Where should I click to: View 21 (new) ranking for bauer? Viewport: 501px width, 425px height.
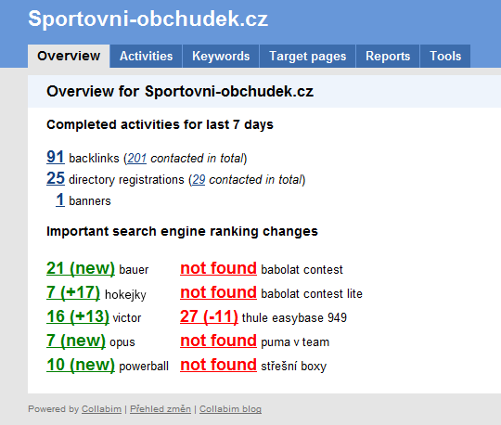coord(81,268)
